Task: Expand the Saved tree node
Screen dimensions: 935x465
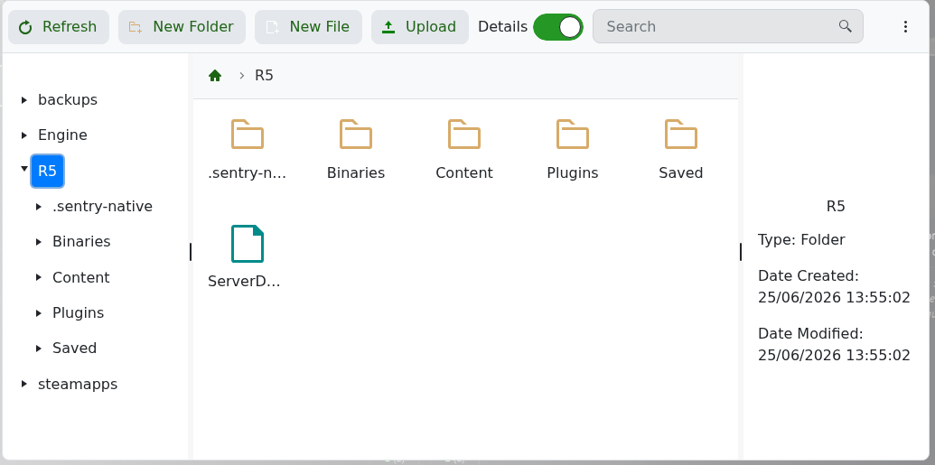Action: (38, 349)
